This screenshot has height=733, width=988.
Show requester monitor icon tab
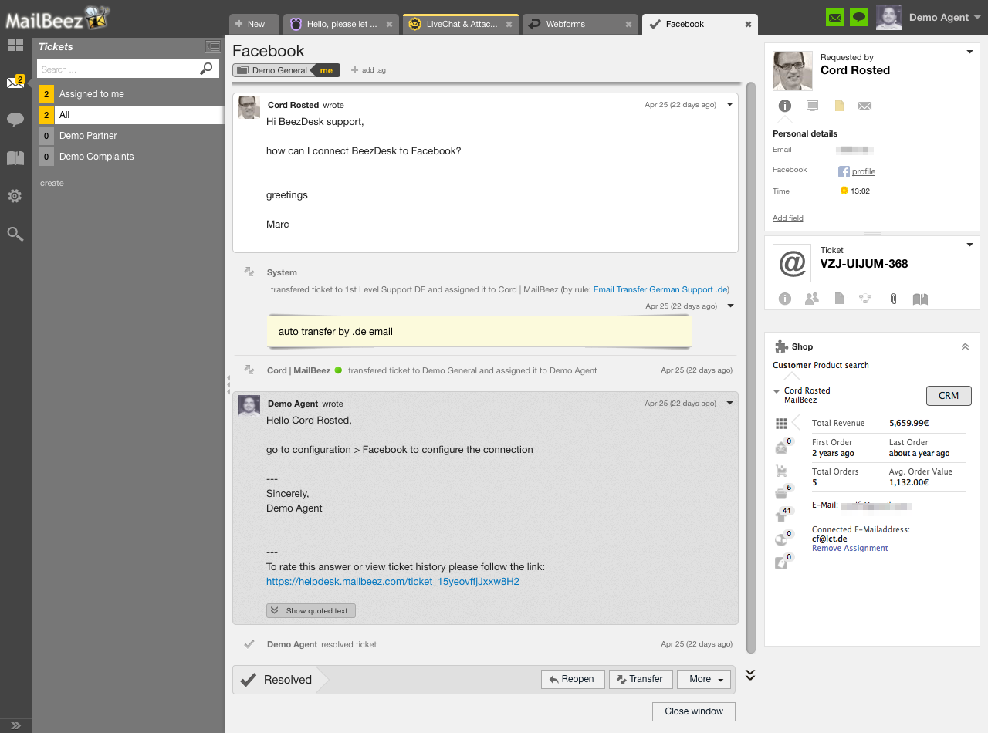[811, 106]
